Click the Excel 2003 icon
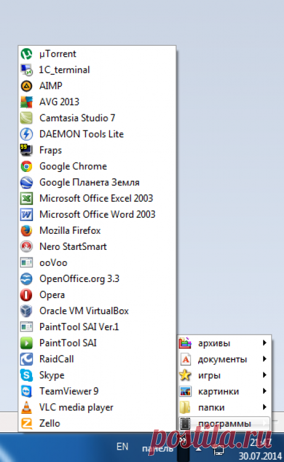 tap(27, 199)
